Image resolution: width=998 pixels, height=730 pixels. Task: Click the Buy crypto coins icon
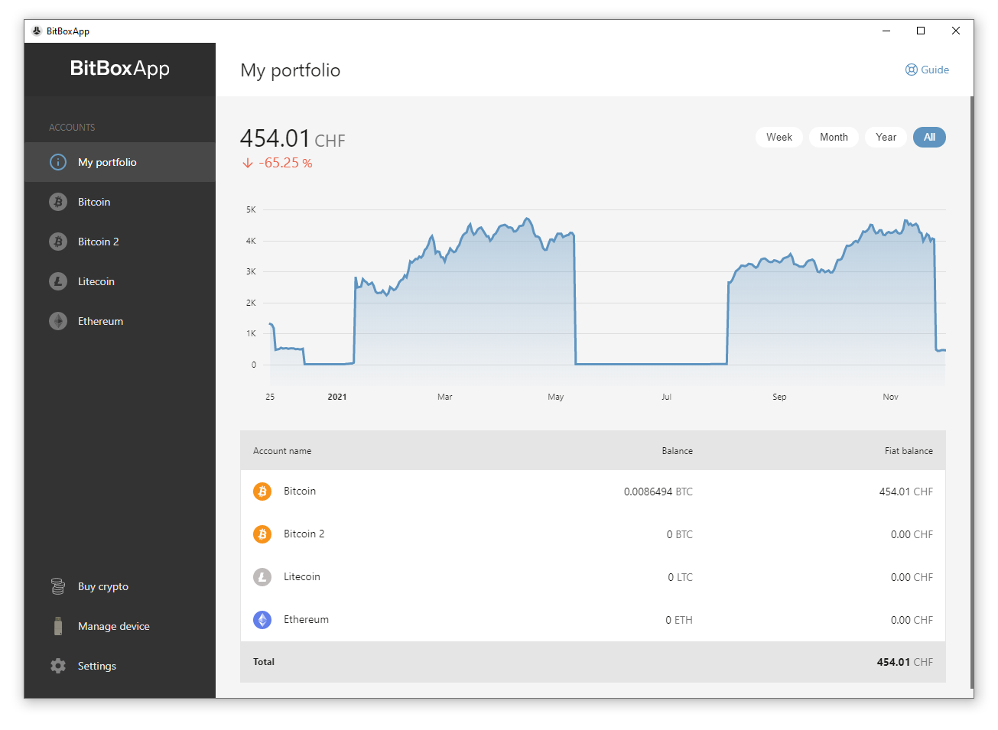(x=58, y=586)
